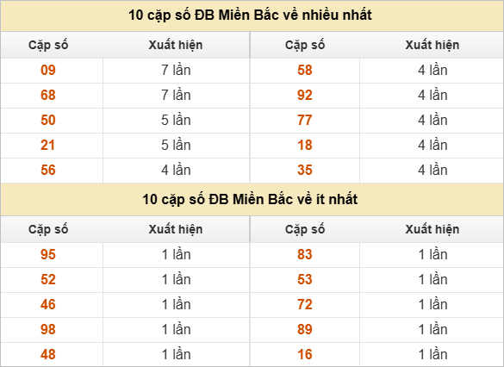This screenshot has height=367, width=504.
Task: Click first 'Cặp số' column header in top table
Action: (48, 45)
